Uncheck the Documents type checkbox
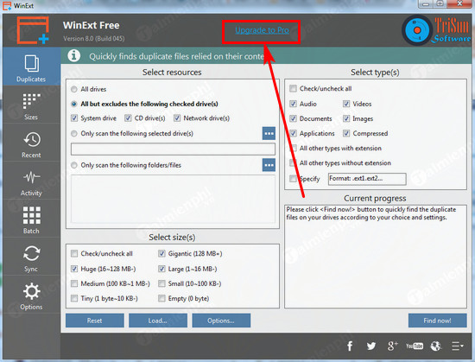The image size is (475, 362). point(293,118)
